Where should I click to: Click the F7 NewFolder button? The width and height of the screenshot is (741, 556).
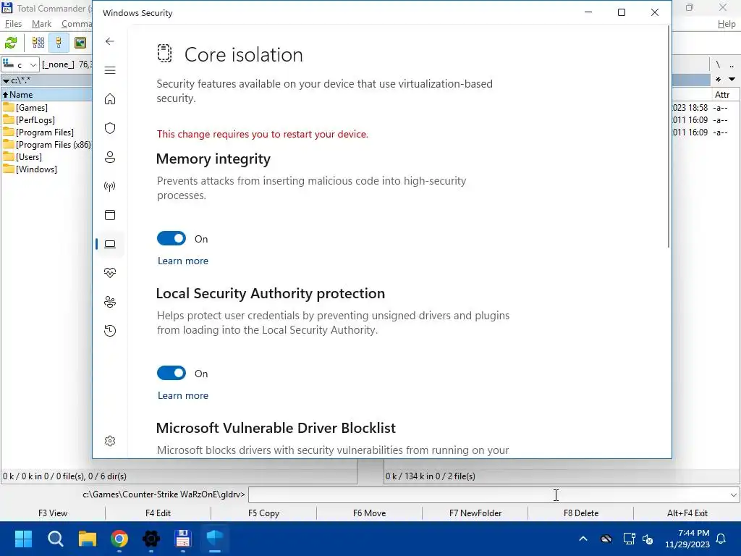coord(475,513)
